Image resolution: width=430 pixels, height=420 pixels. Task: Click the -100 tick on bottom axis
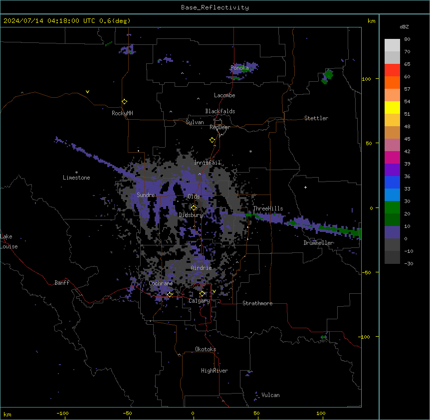click(x=63, y=413)
